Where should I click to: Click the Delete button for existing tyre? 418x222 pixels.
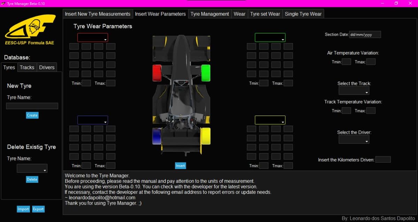(x=32, y=179)
